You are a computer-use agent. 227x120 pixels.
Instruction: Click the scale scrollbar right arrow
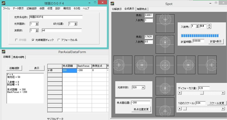[x=223, y=108]
